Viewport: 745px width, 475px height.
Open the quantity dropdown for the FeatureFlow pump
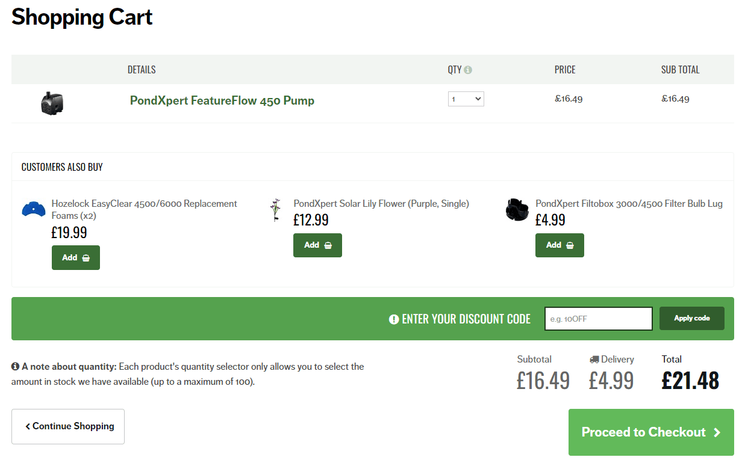[x=466, y=99]
